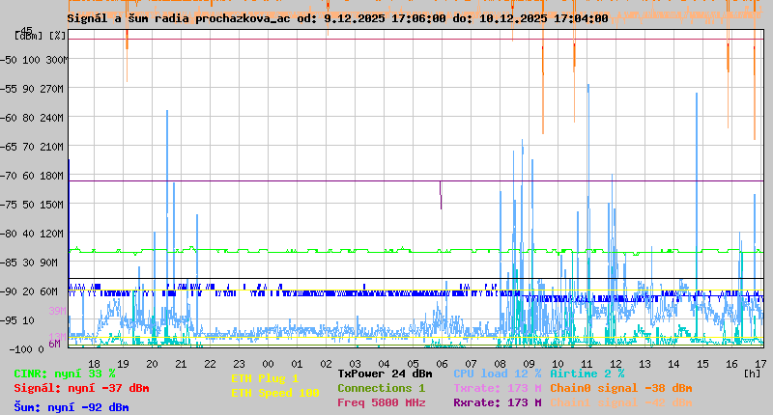Viewport: 773px width, 415px height.
Task: Click hour label '12' on time axis
Action: click(616, 364)
